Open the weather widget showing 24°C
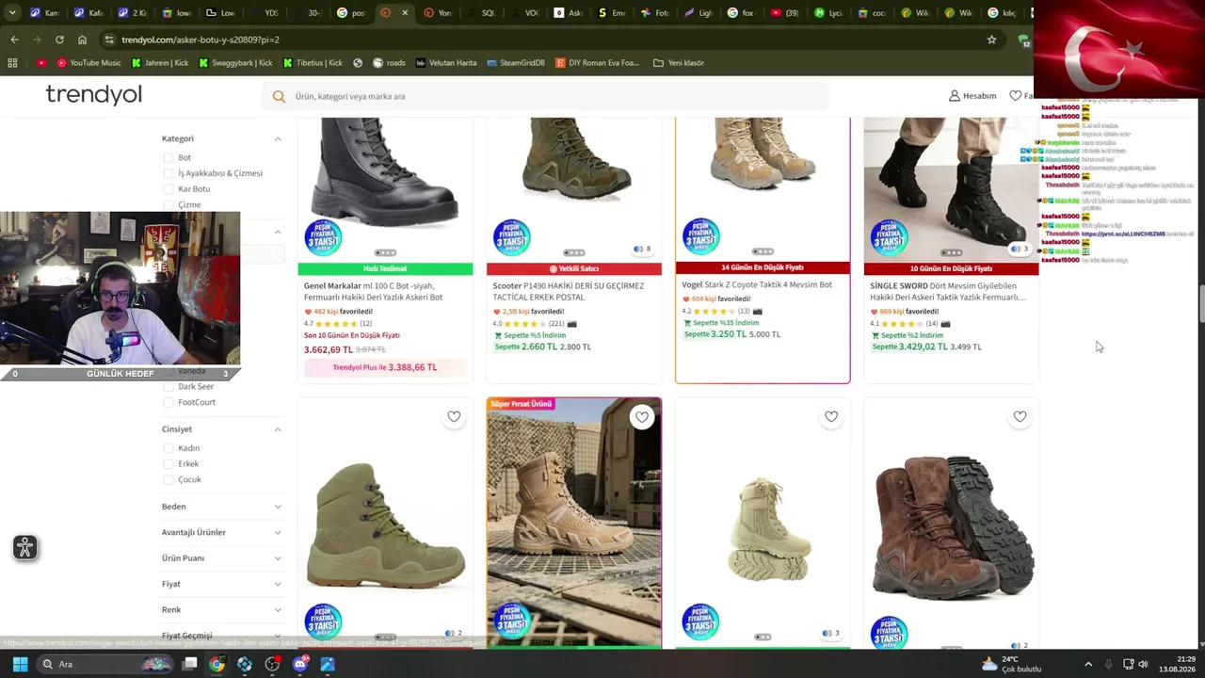The image size is (1205, 678). coord(1012,664)
